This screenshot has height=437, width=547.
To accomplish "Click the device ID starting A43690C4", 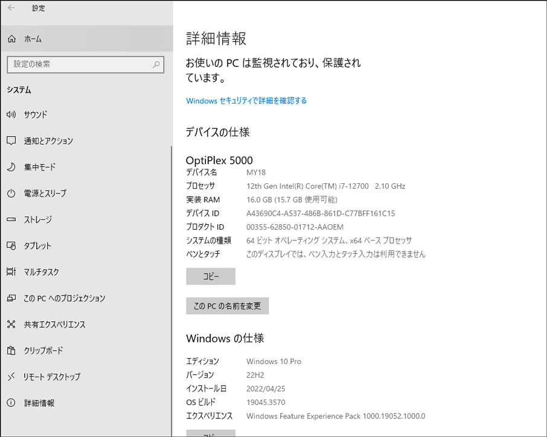I will point(321,213).
